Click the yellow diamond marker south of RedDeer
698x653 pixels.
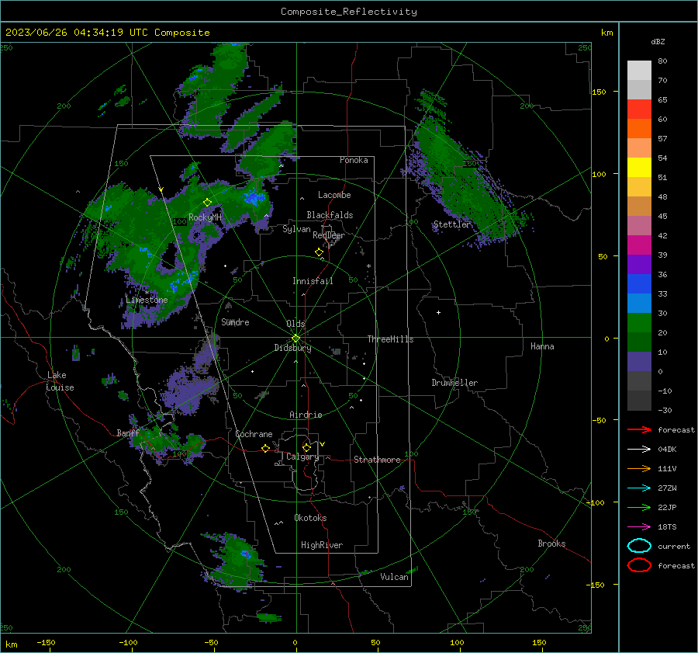319,252
